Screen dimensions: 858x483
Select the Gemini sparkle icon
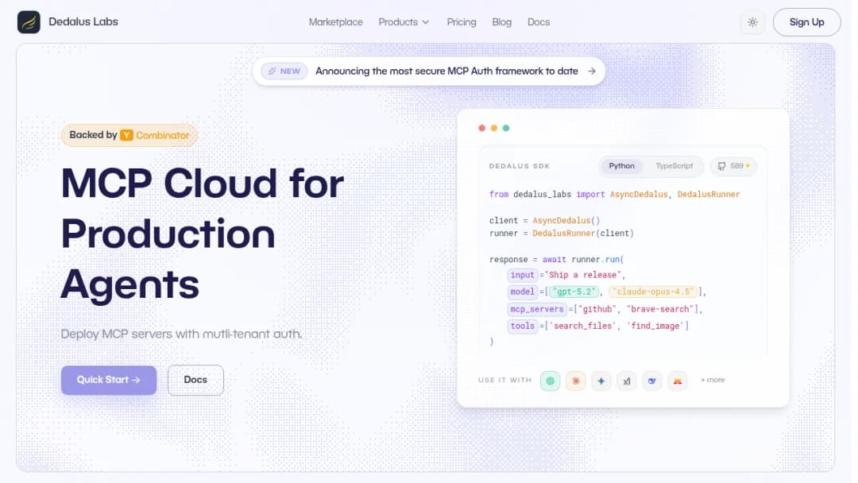point(601,381)
